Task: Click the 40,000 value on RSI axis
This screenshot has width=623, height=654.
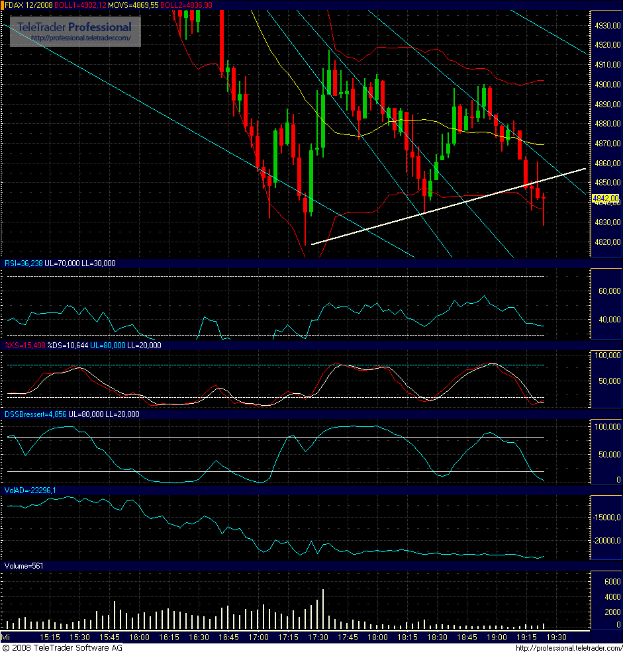Action: pyautogui.click(x=609, y=319)
